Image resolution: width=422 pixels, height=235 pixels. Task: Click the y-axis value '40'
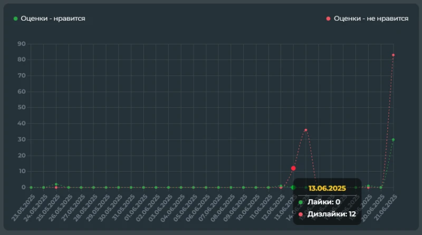click(22, 123)
